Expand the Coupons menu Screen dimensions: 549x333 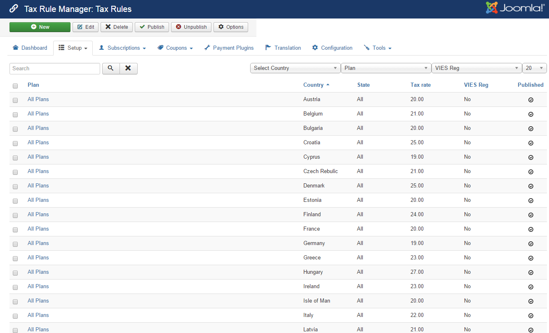click(175, 48)
